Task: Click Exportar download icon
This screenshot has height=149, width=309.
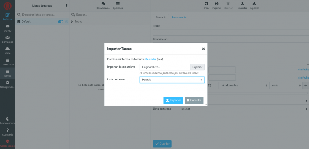Action: point(254,5)
